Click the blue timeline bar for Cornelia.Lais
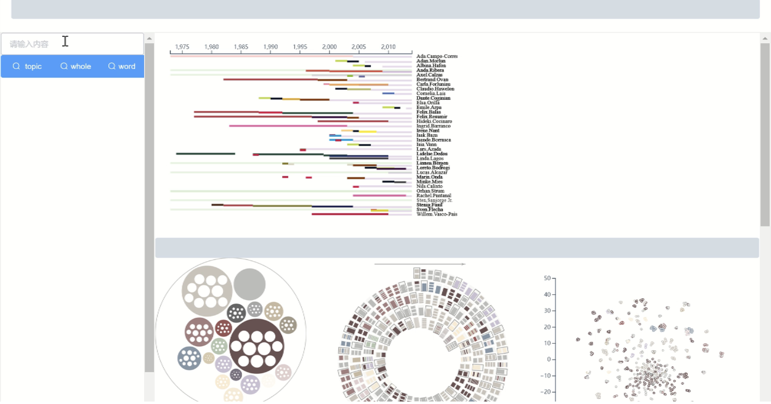The height and width of the screenshot is (404, 771). [388, 94]
